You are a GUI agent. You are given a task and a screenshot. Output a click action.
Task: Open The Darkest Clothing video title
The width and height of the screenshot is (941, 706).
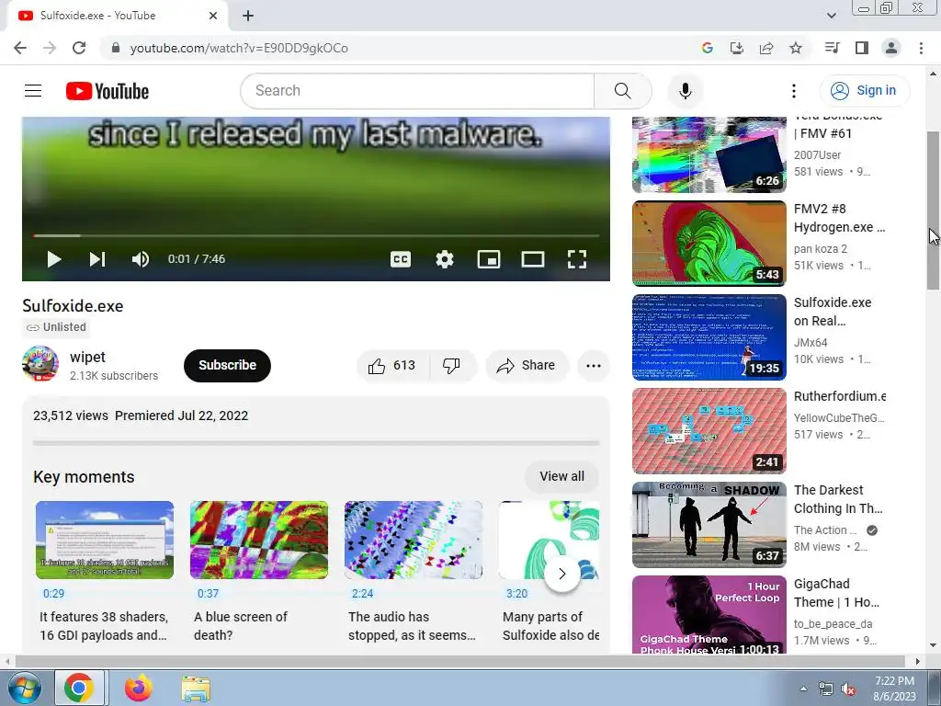838,499
